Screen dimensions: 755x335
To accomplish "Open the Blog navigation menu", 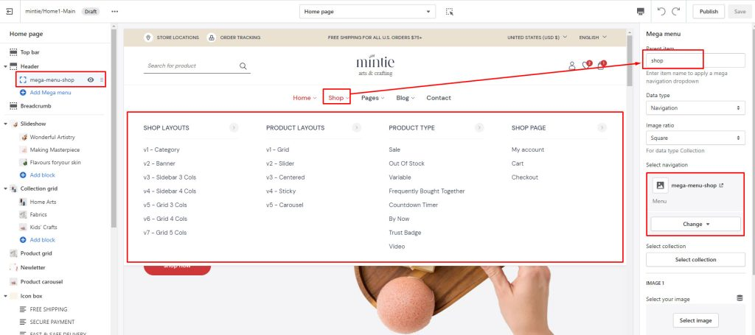I will [x=406, y=98].
